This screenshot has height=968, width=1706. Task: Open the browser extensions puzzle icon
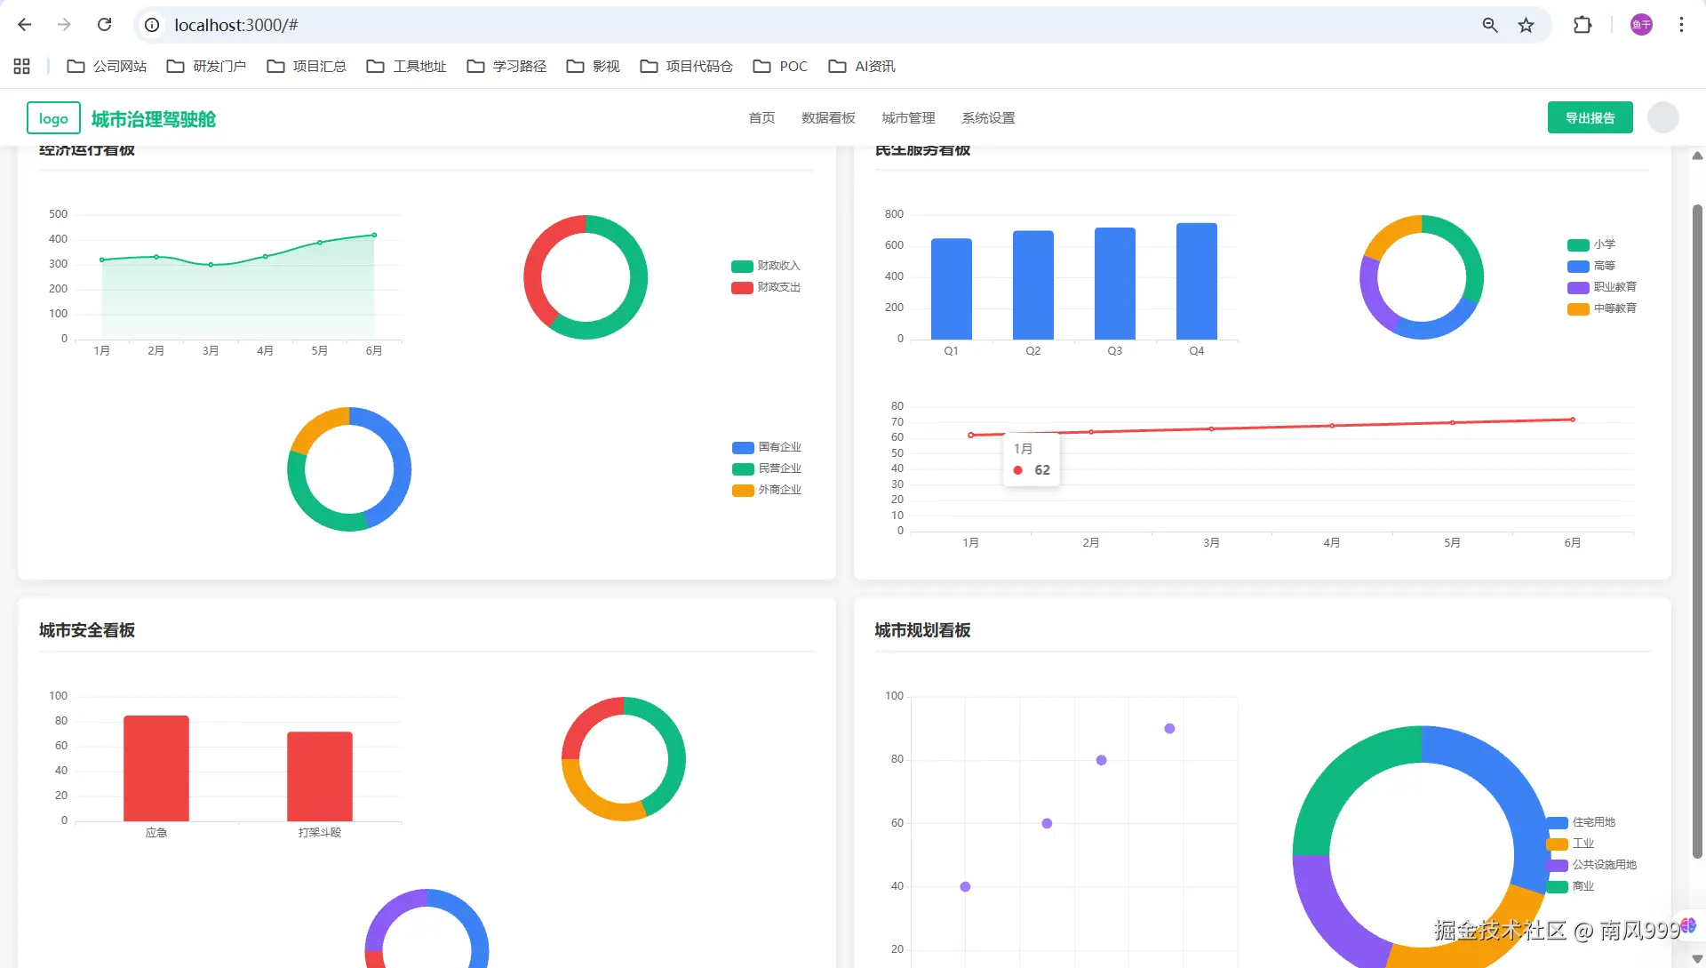(1582, 25)
